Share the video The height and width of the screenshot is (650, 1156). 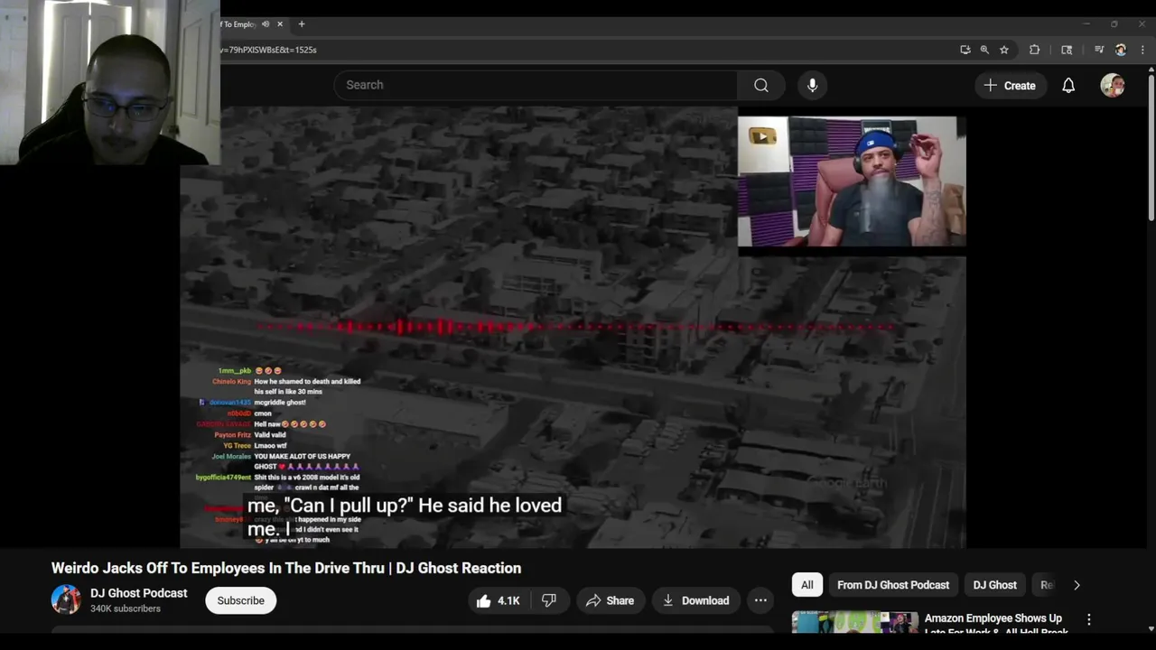point(610,600)
